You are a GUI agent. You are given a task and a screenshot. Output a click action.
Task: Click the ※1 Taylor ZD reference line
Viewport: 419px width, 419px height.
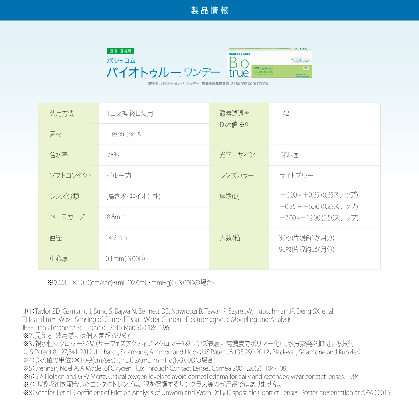point(178,311)
